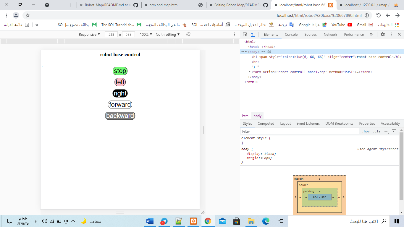Switch to the Console tab
Image resolution: width=404 pixels, height=227 pixels.
tap(291, 35)
